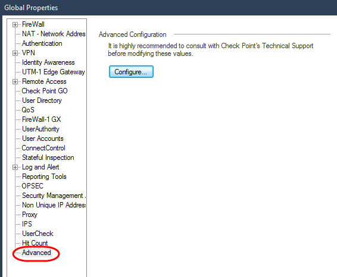Open the Authentication properties page
Screen dimensions: 337x277
pos(42,43)
